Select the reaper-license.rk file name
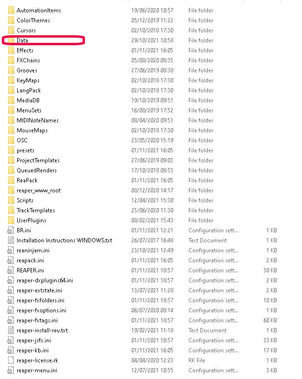 coord(37,360)
